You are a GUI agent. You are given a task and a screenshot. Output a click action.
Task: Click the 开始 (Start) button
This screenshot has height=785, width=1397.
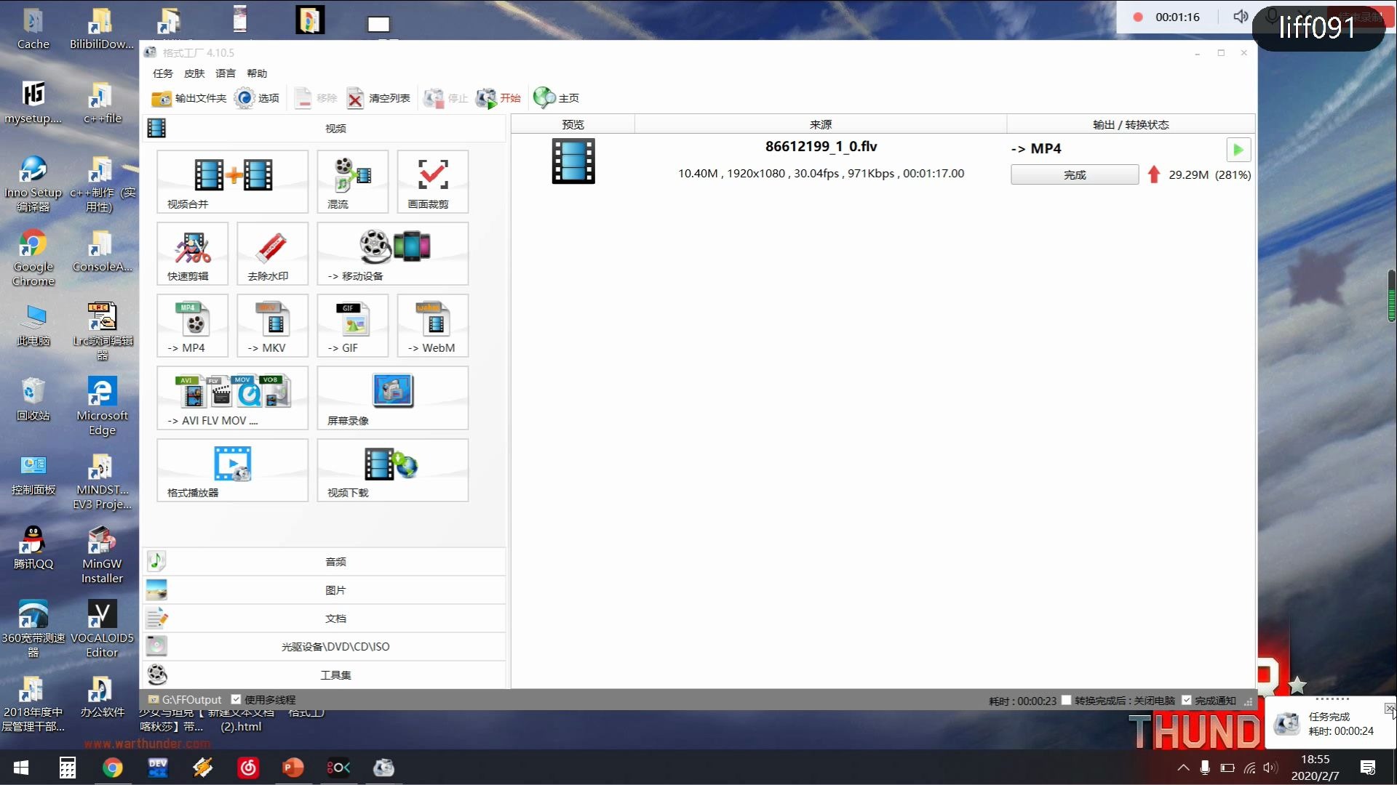[x=500, y=96]
